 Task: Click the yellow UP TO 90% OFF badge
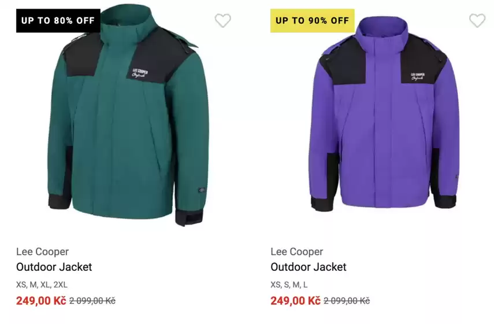[x=312, y=20]
